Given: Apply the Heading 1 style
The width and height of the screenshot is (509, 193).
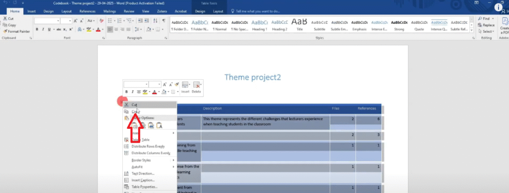Looking at the screenshot, I should click(x=259, y=25).
